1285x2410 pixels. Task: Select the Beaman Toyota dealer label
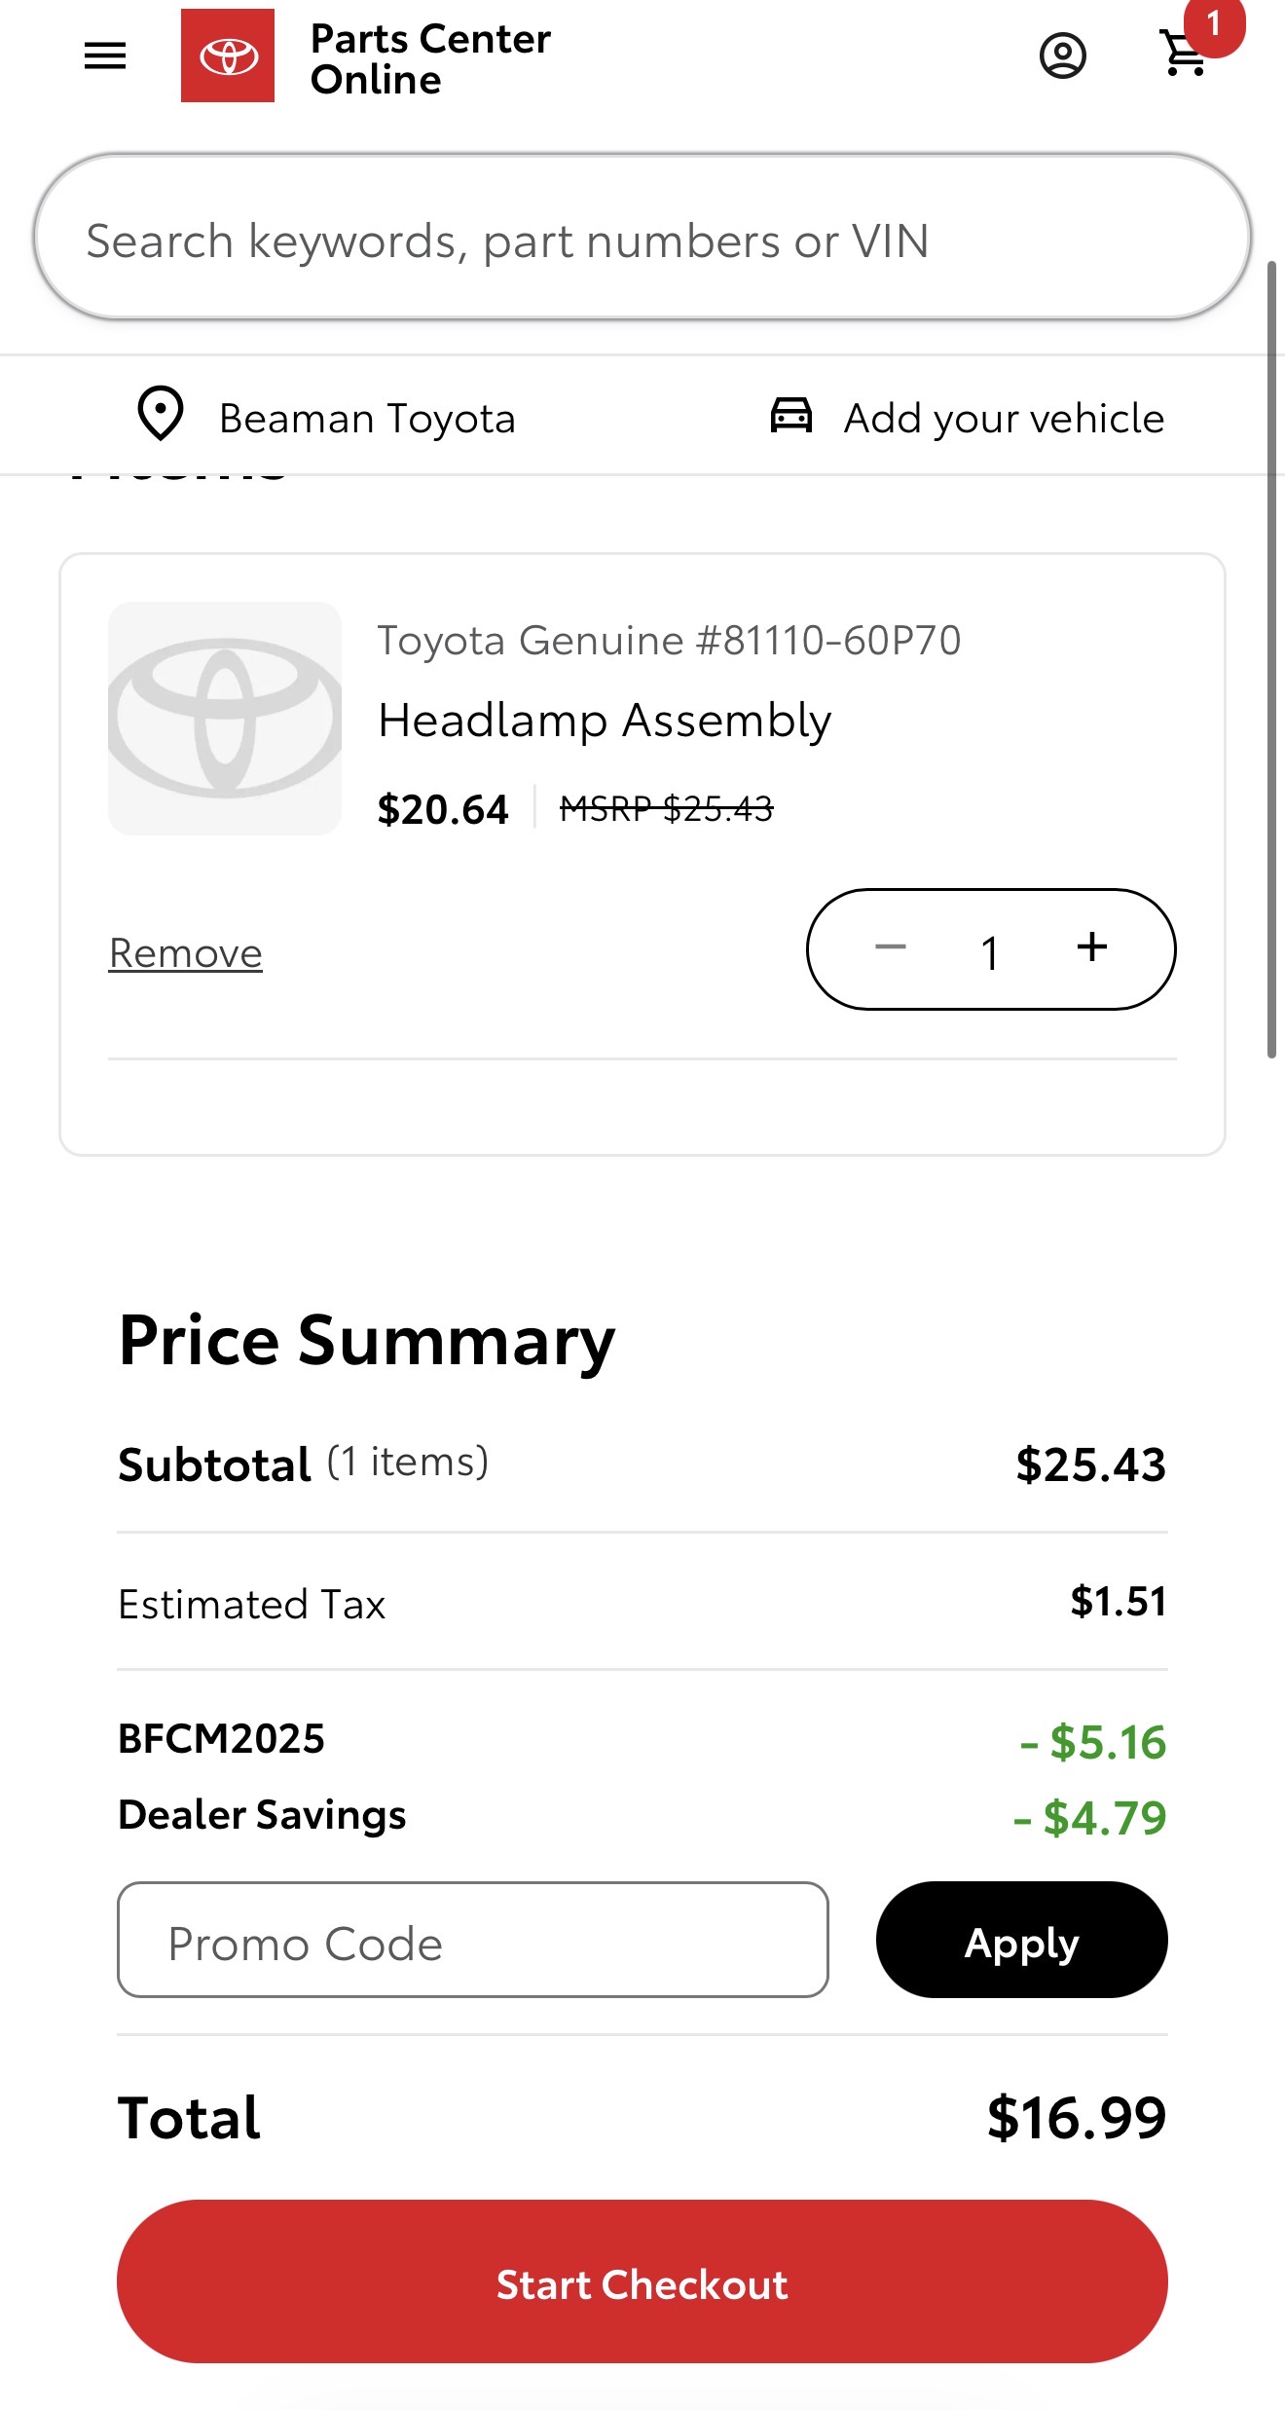coord(367,419)
